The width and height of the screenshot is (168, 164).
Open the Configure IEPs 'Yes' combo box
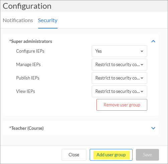tap(119, 51)
